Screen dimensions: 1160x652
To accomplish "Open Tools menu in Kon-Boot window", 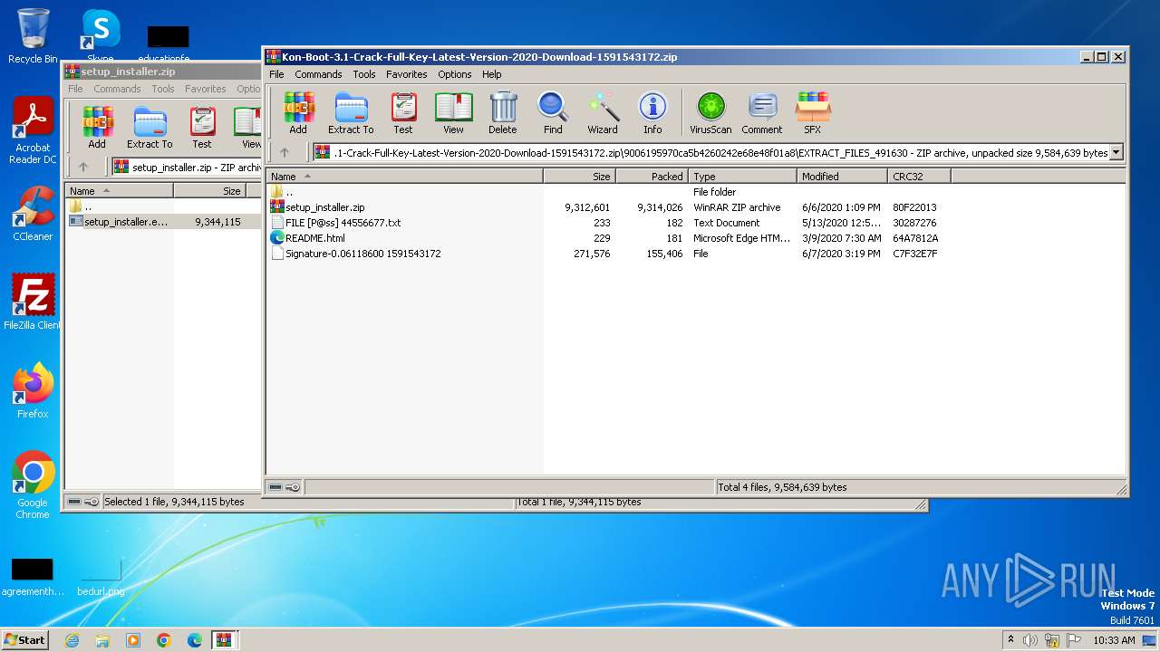I will coord(364,74).
